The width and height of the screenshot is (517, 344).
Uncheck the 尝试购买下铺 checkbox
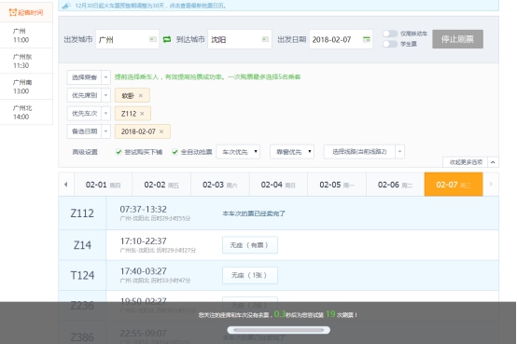[119, 152]
